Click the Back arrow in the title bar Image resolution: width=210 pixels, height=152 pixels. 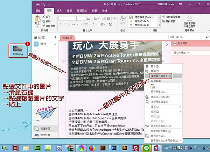pyautogui.click(x=38, y=5)
